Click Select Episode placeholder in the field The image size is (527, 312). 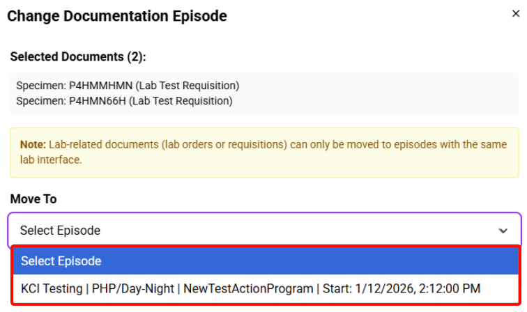click(60, 231)
